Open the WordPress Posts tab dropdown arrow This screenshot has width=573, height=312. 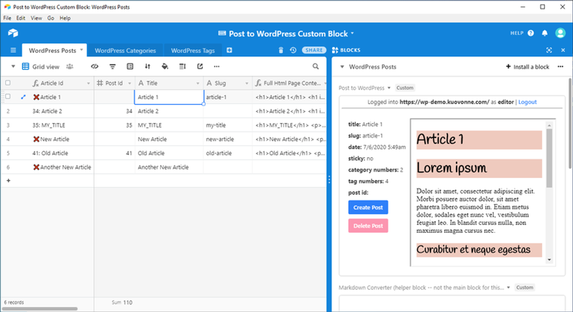pos(81,50)
